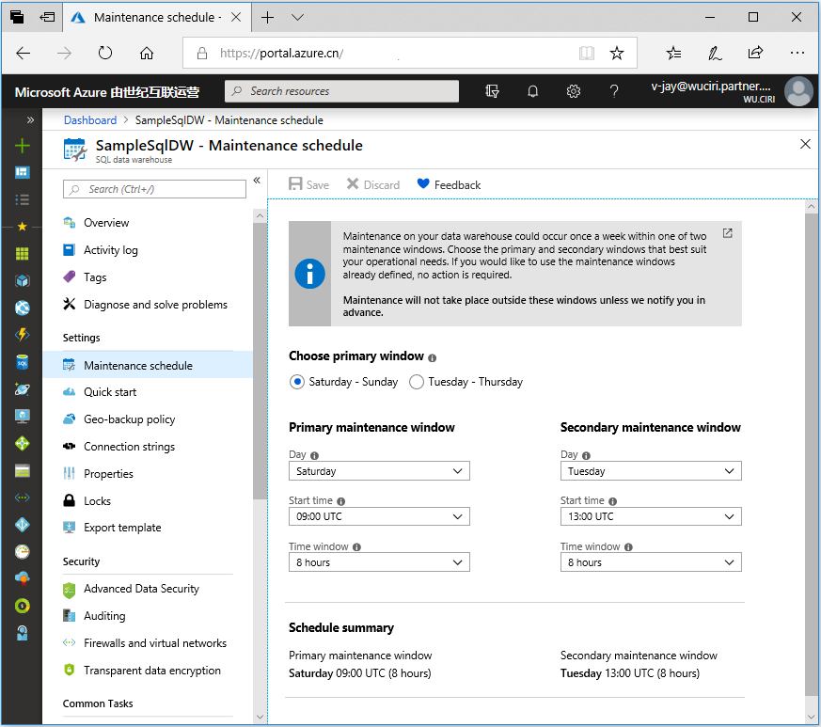Image resolution: width=821 pixels, height=727 pixels.
Task: Open Virtual networks icon in left rail
Action: click(22, 498)
